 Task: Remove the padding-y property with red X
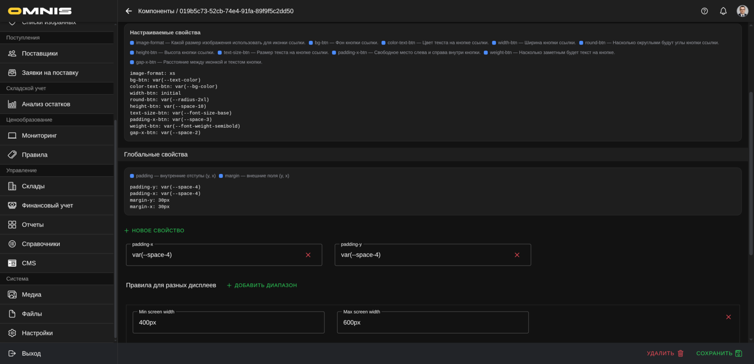(517, 255)
